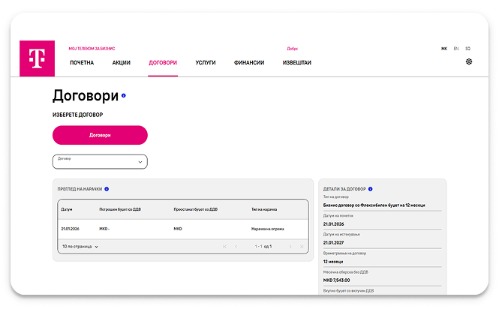Open the settings gear icon
Image resolution: width=499 pixels, height=309 pixels.
(469, 61)
